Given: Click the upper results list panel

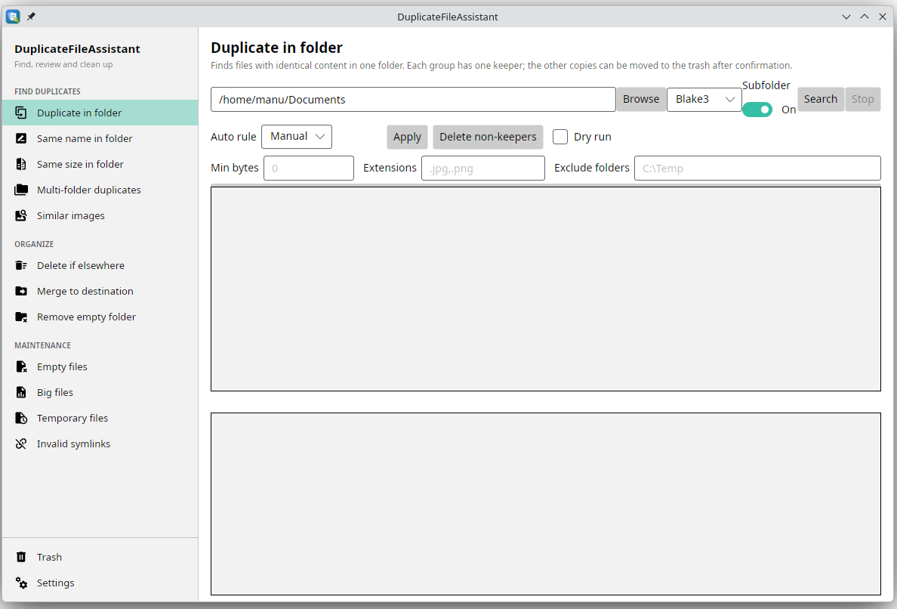Looking at the screenshot, I should pyautogui.click(x=546, y=289).
